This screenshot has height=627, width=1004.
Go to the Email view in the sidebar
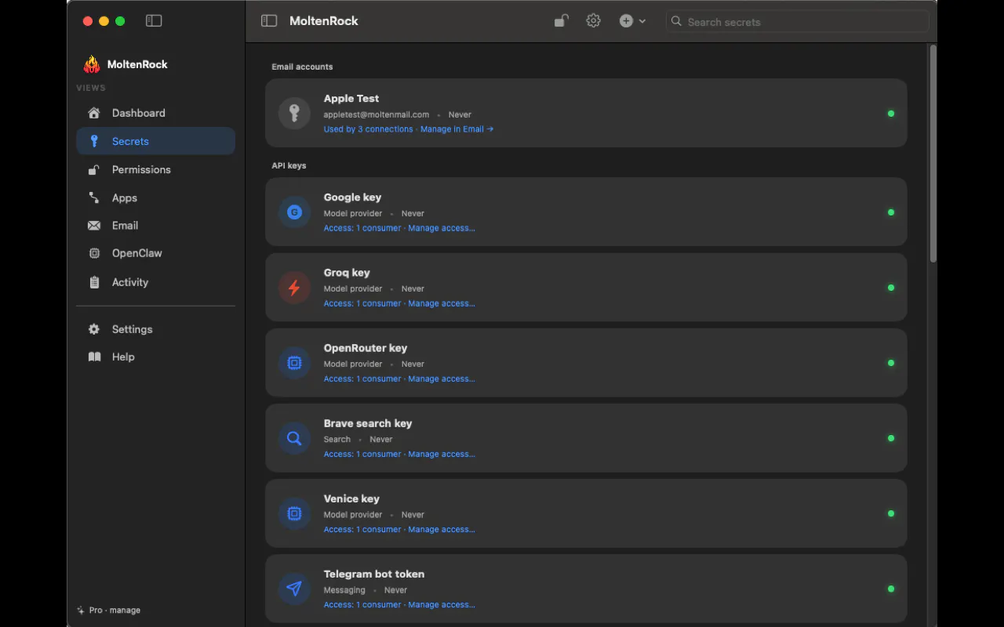(155, 226)
